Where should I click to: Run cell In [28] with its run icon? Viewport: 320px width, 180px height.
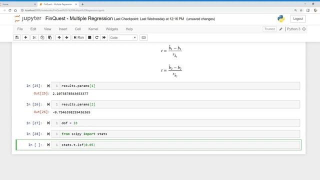click(48, 134)
